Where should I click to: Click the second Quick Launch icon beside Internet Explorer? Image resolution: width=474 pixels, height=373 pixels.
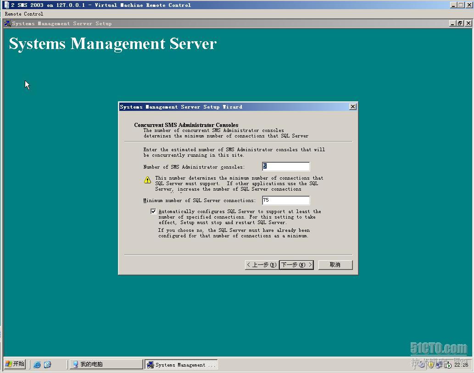point(47,365)
